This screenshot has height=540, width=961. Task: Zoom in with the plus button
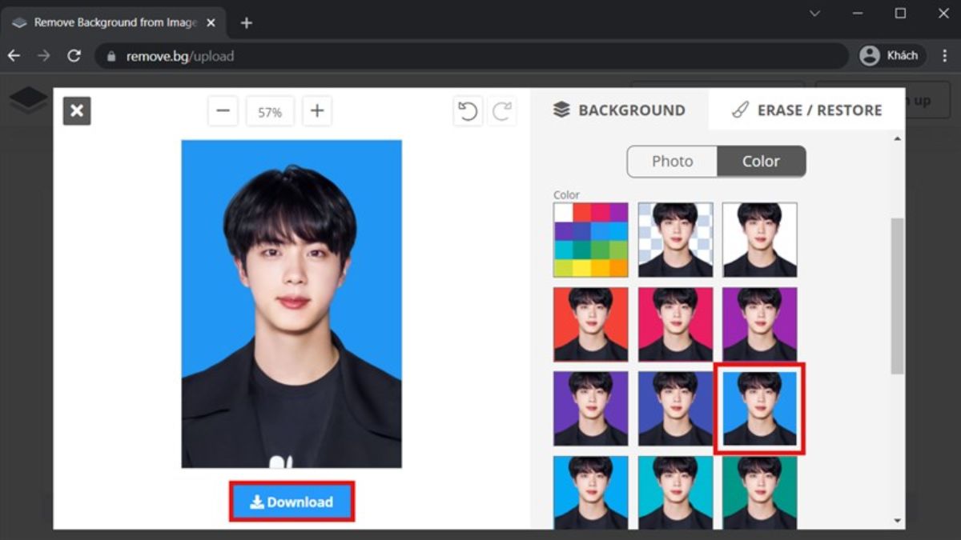317,111
